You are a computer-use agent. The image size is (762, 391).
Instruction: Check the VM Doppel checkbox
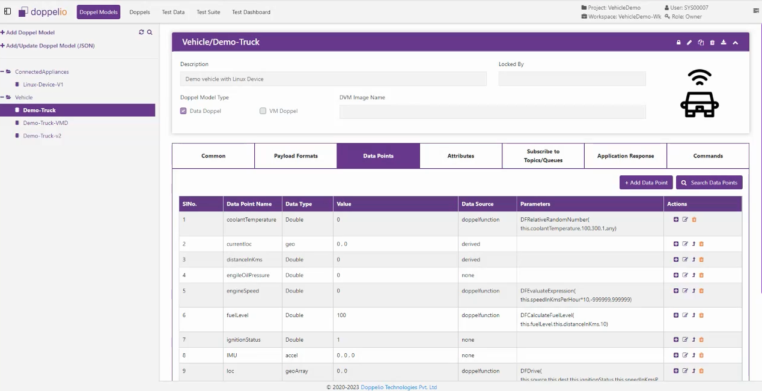[x=263, y=111]
